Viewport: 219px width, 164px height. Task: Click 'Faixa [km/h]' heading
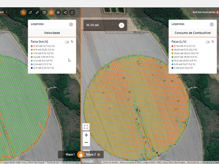click(39, 42)
